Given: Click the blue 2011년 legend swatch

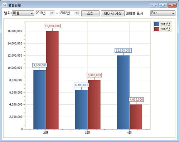Looking at the screenshot, I should tap(156, 24).
